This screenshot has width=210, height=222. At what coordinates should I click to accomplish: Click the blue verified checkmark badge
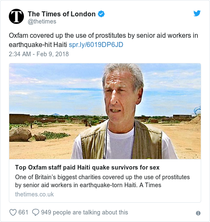point(101,14)
